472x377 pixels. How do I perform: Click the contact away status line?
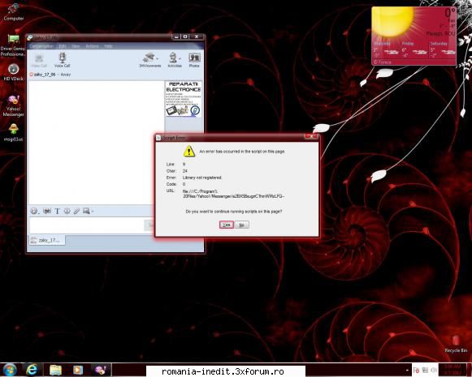pos(50,75)
